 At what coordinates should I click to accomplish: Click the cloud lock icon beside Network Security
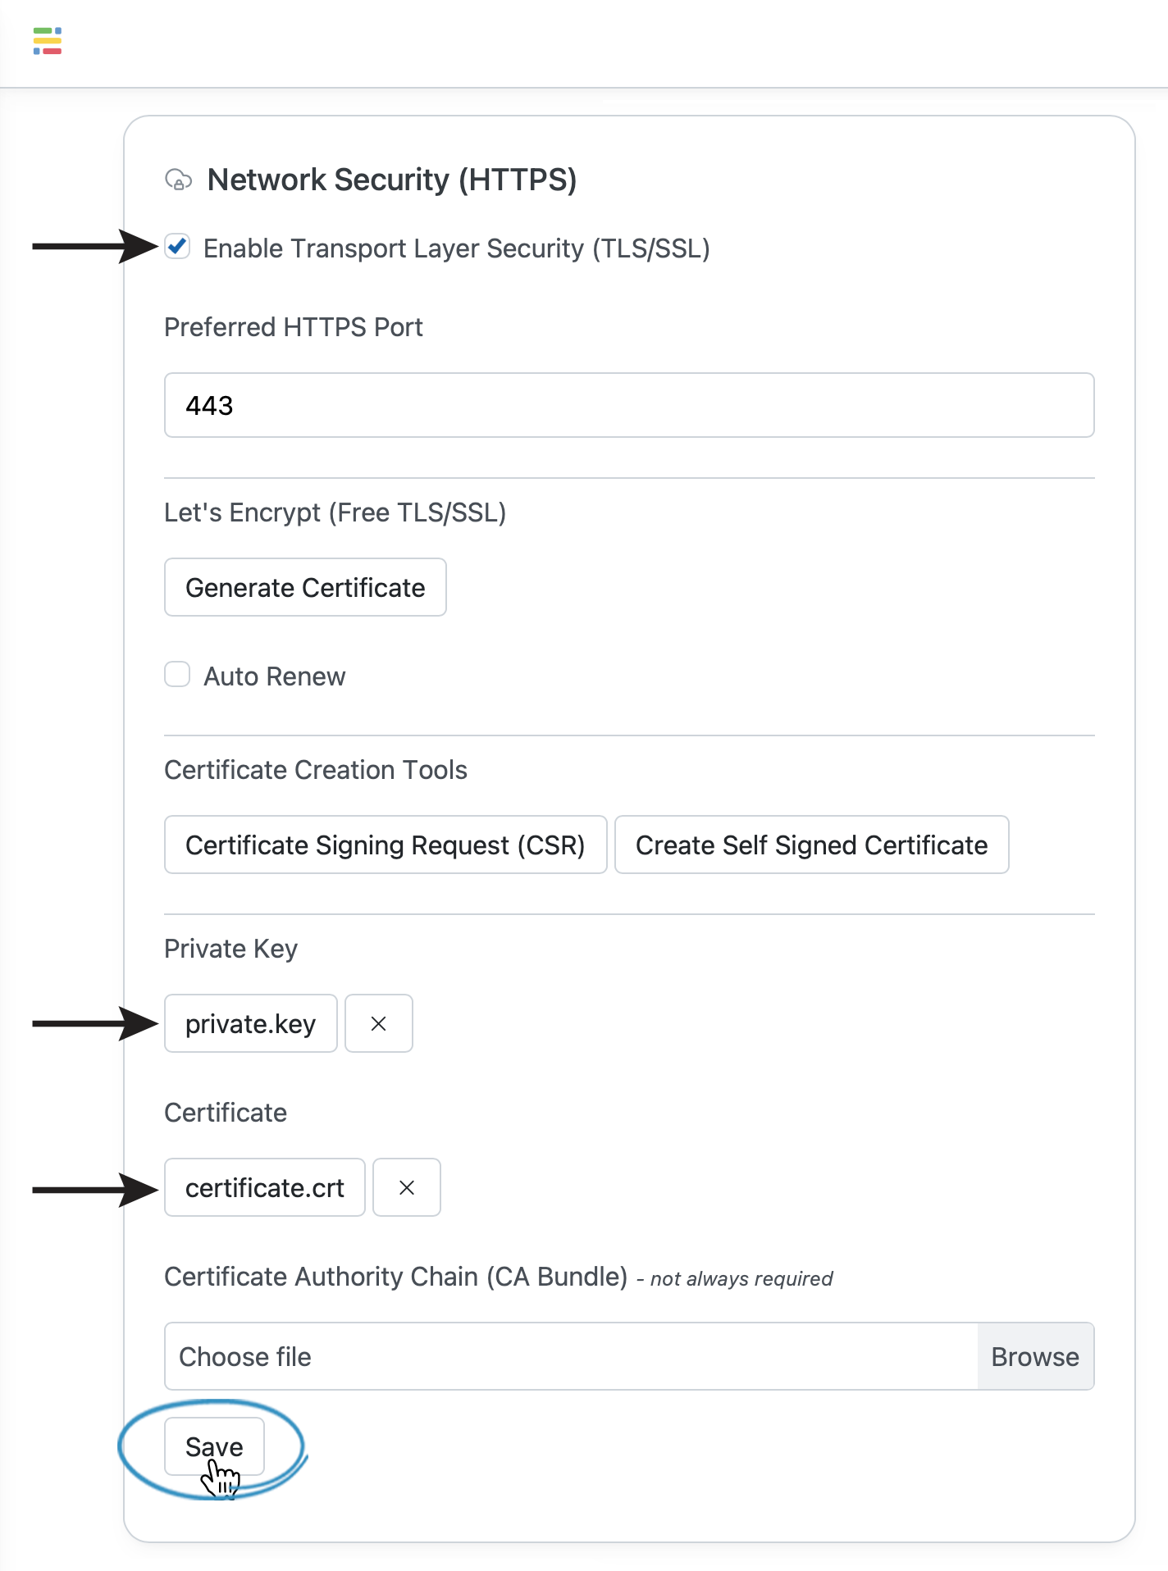[178, 180]
